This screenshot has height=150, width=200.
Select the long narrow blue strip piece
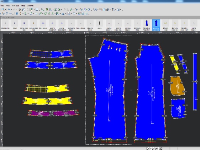point(195,81)
